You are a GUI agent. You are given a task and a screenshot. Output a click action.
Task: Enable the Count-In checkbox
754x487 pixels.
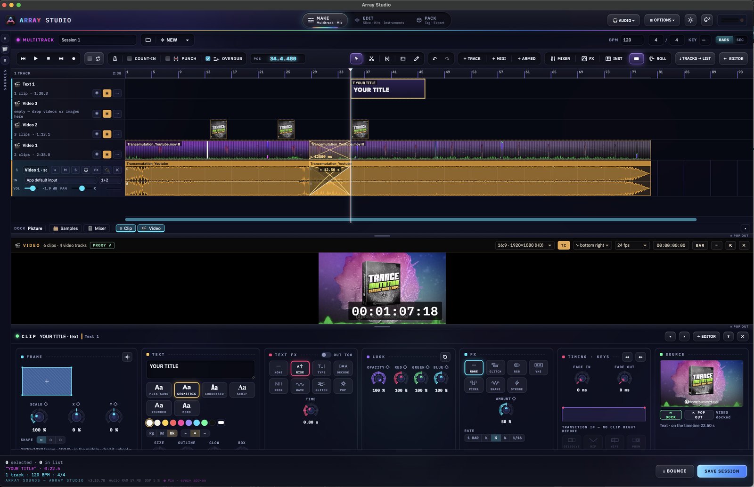(x=130, y=59)
